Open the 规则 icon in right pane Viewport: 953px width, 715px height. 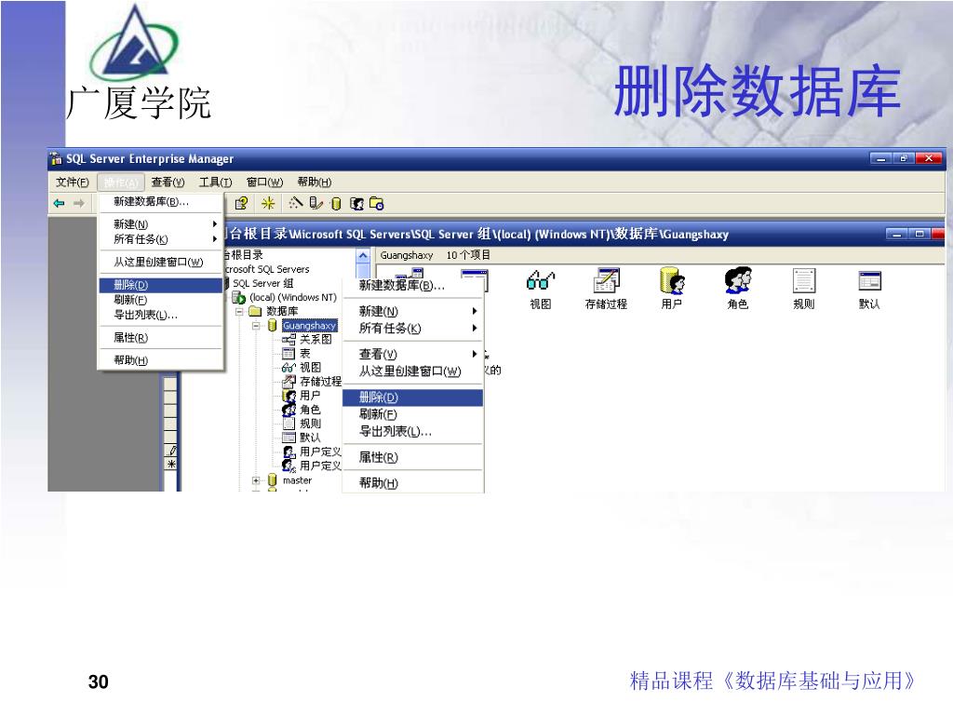803,290
